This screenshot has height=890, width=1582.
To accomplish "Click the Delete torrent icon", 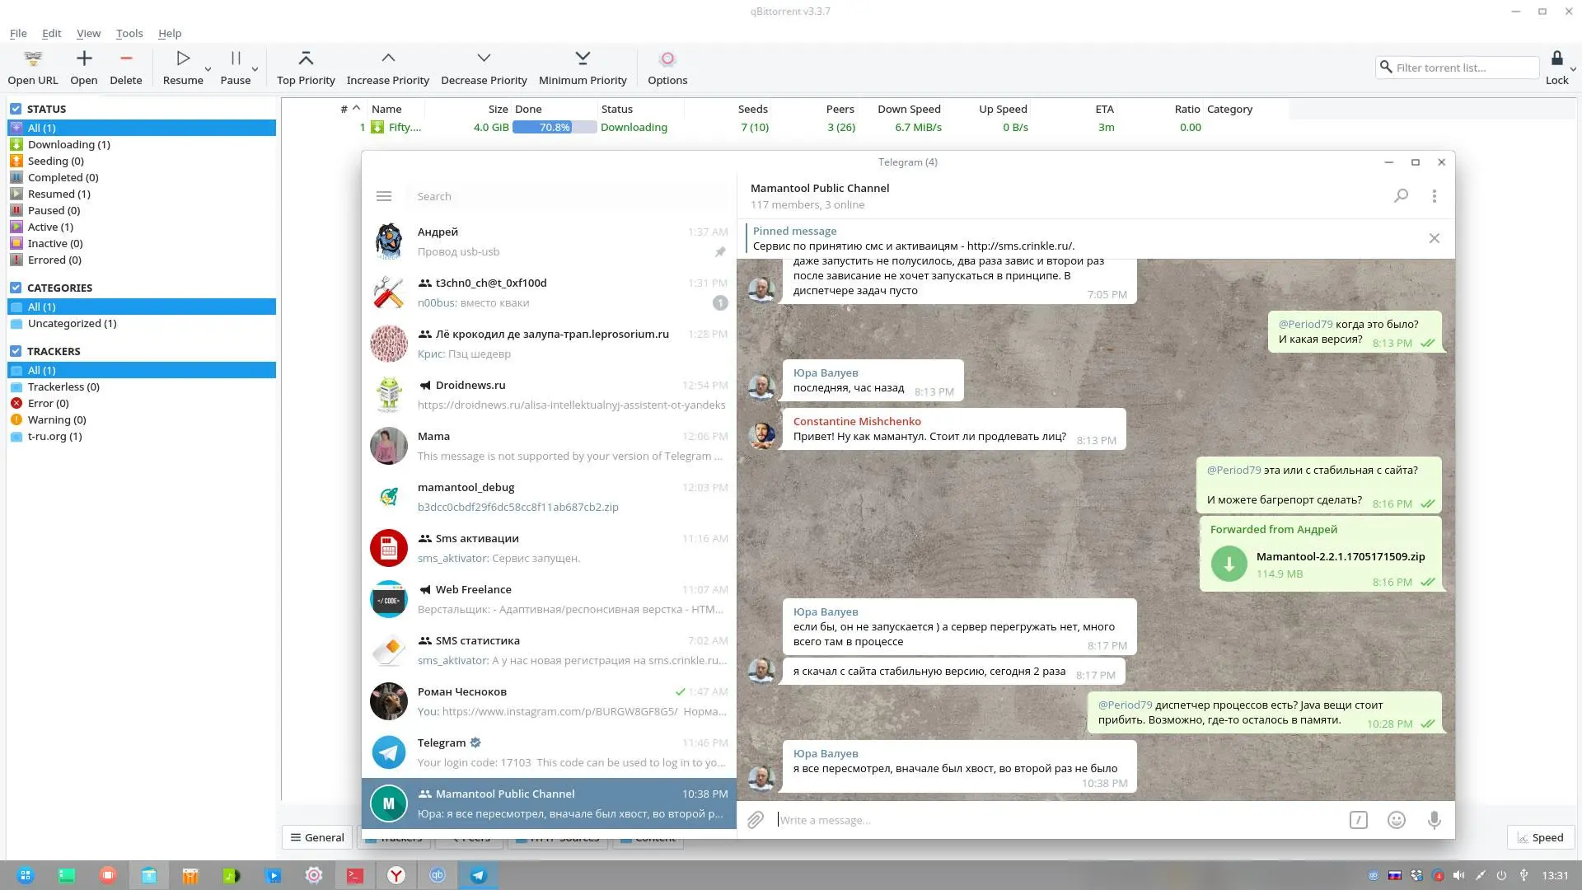I will point(126,59).
